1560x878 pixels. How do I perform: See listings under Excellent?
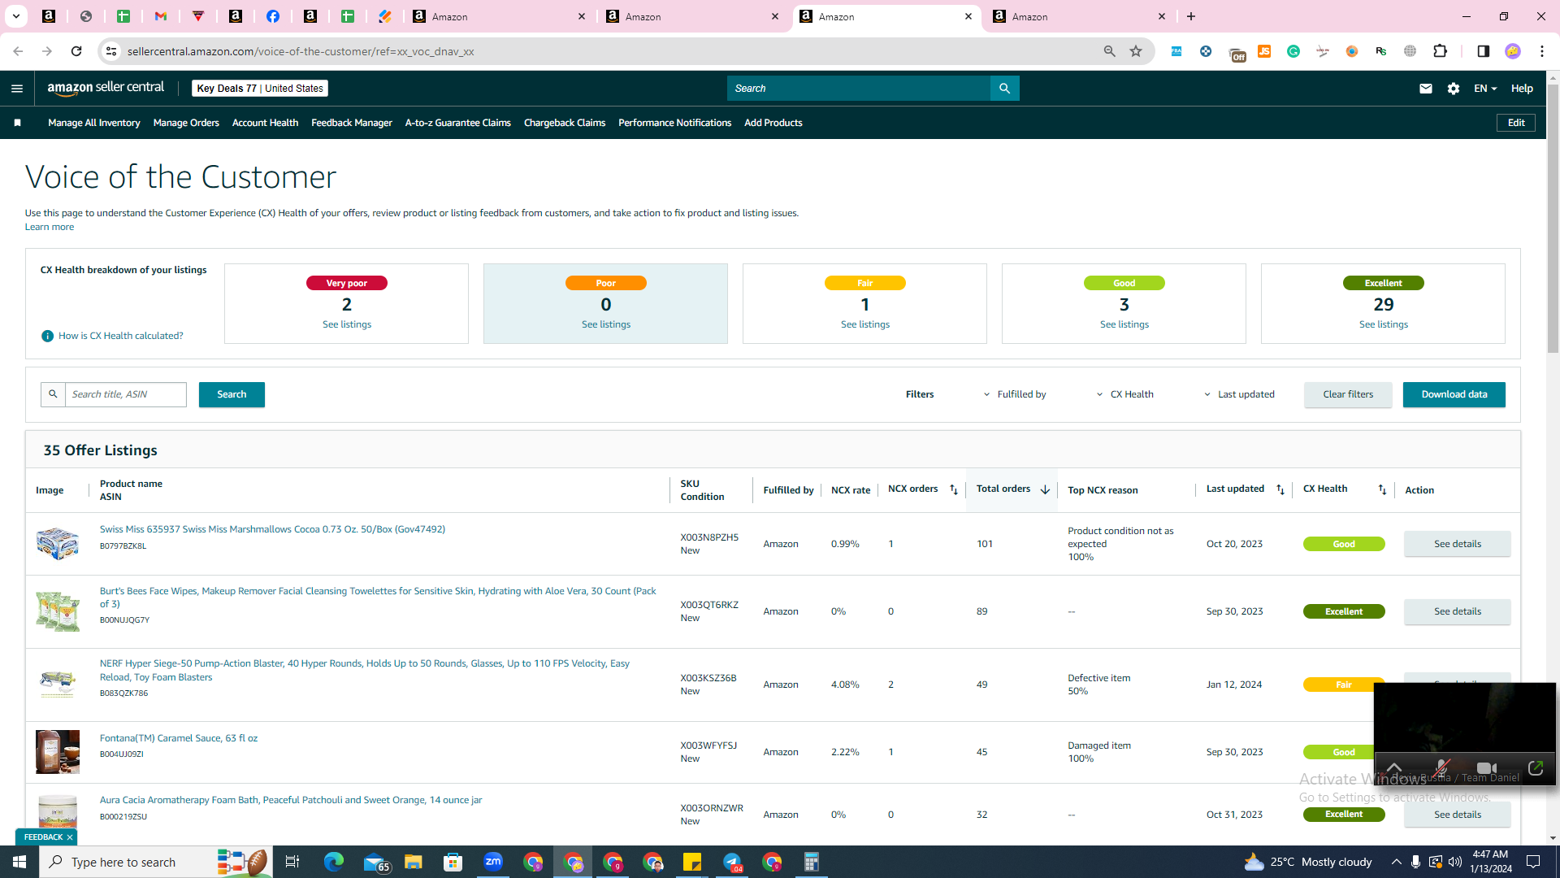click(x=1384, y=324)
